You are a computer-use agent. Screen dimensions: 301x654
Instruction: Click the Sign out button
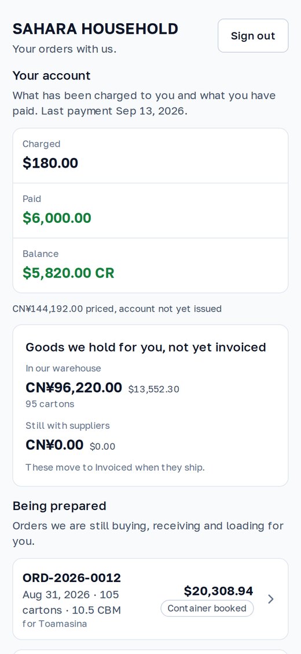(x=253, y=36)
